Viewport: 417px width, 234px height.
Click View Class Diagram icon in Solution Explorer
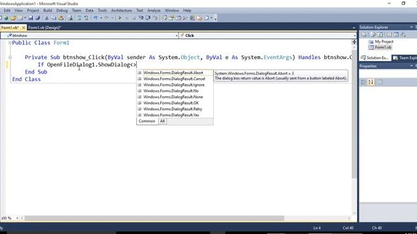[x=403, y=34]
